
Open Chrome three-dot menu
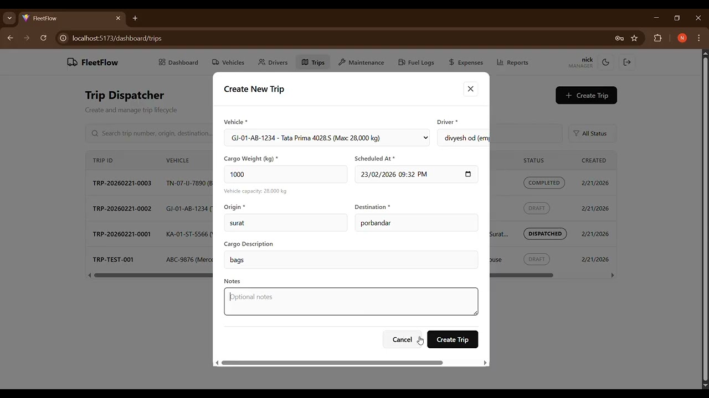pos(698,38)
